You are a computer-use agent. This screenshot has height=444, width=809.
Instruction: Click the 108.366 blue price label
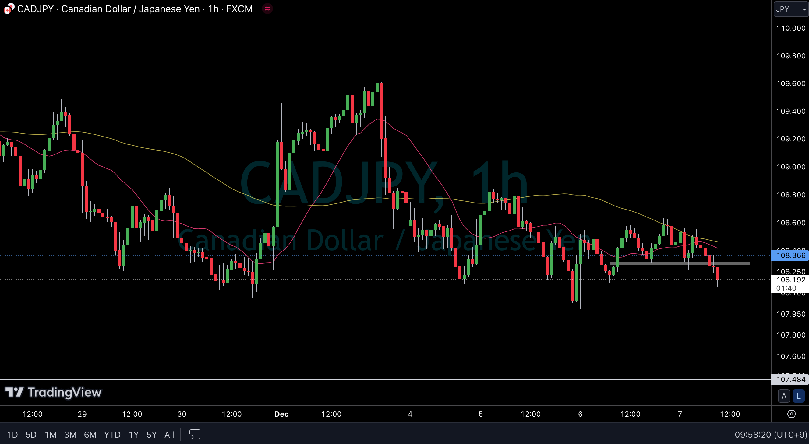tap(790, 255)
